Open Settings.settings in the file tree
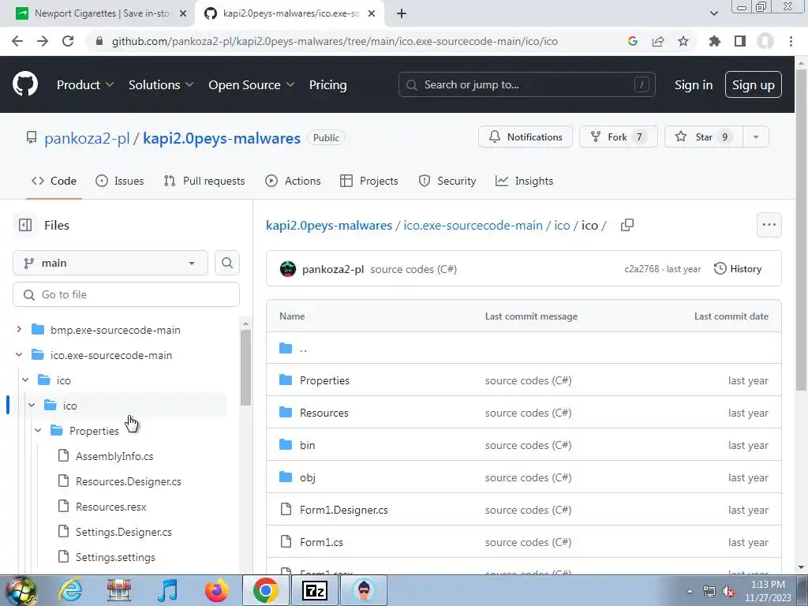Viewport: 808px width, 606px height. (x=115, y=557)
